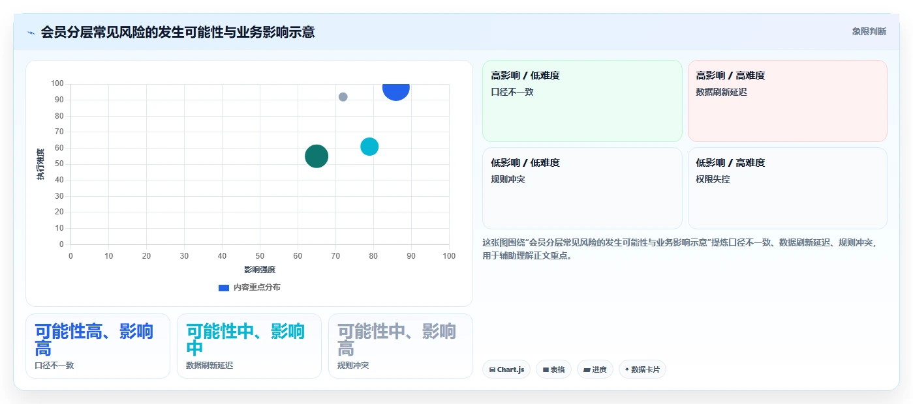
Task: Click the 执行难度 y-axis title
Action: (x=40, y=164)
